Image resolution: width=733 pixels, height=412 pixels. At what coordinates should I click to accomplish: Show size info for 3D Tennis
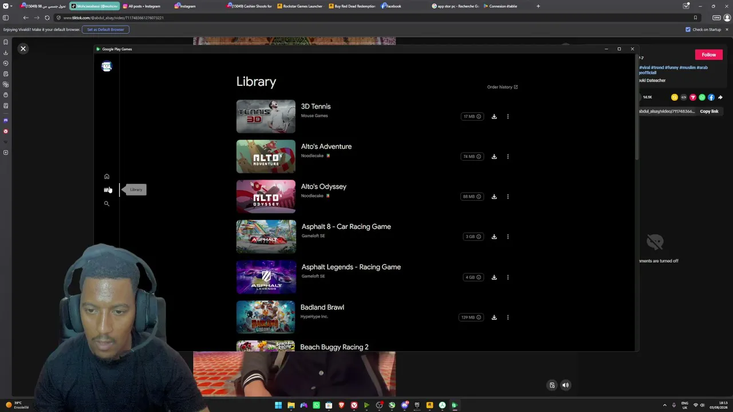click(479, 117)
